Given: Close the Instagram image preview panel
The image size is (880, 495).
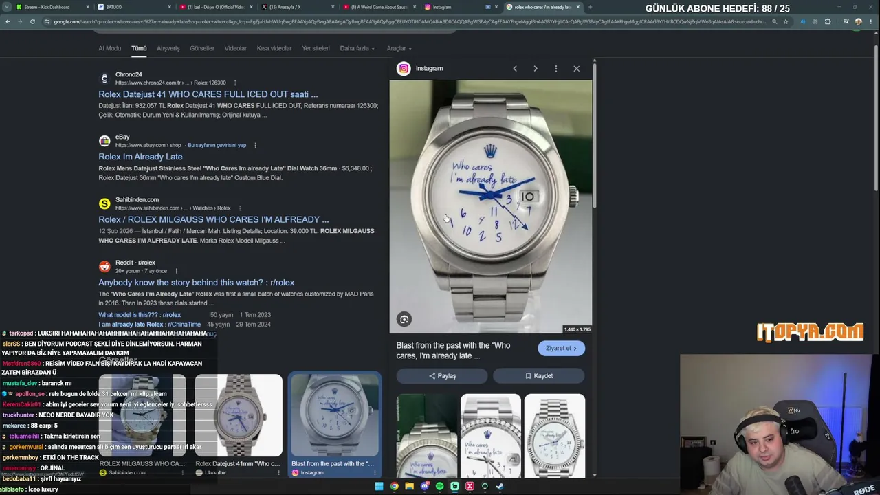Looking at the screenshot, I should 576,69.
